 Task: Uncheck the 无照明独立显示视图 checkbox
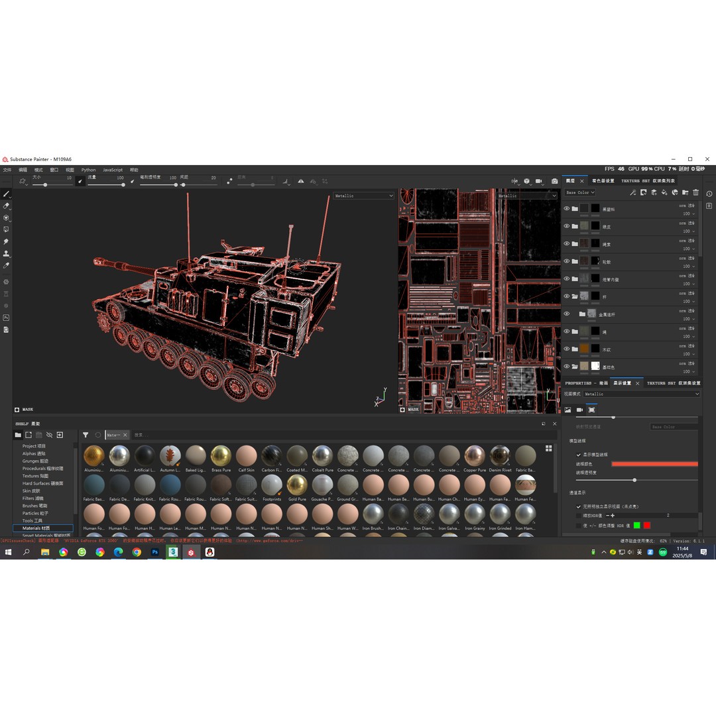[x=579, y=507]
